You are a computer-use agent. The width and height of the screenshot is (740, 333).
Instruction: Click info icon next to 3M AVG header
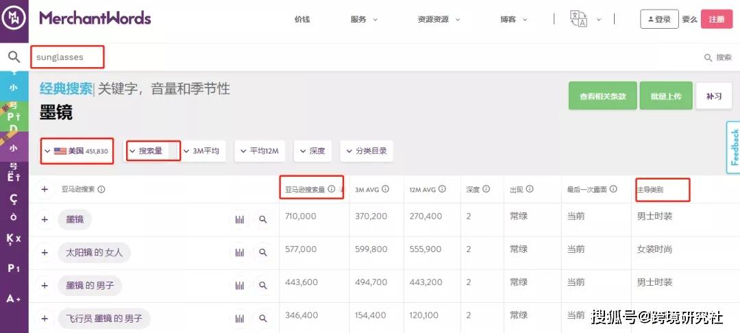pyautogui.click(x=385, y=189)
